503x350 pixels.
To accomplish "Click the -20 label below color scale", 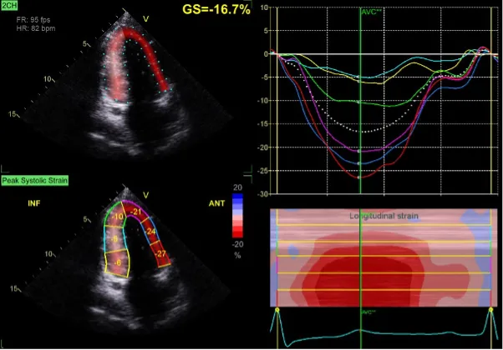I will pyautogui.click(x=237, y=244).
